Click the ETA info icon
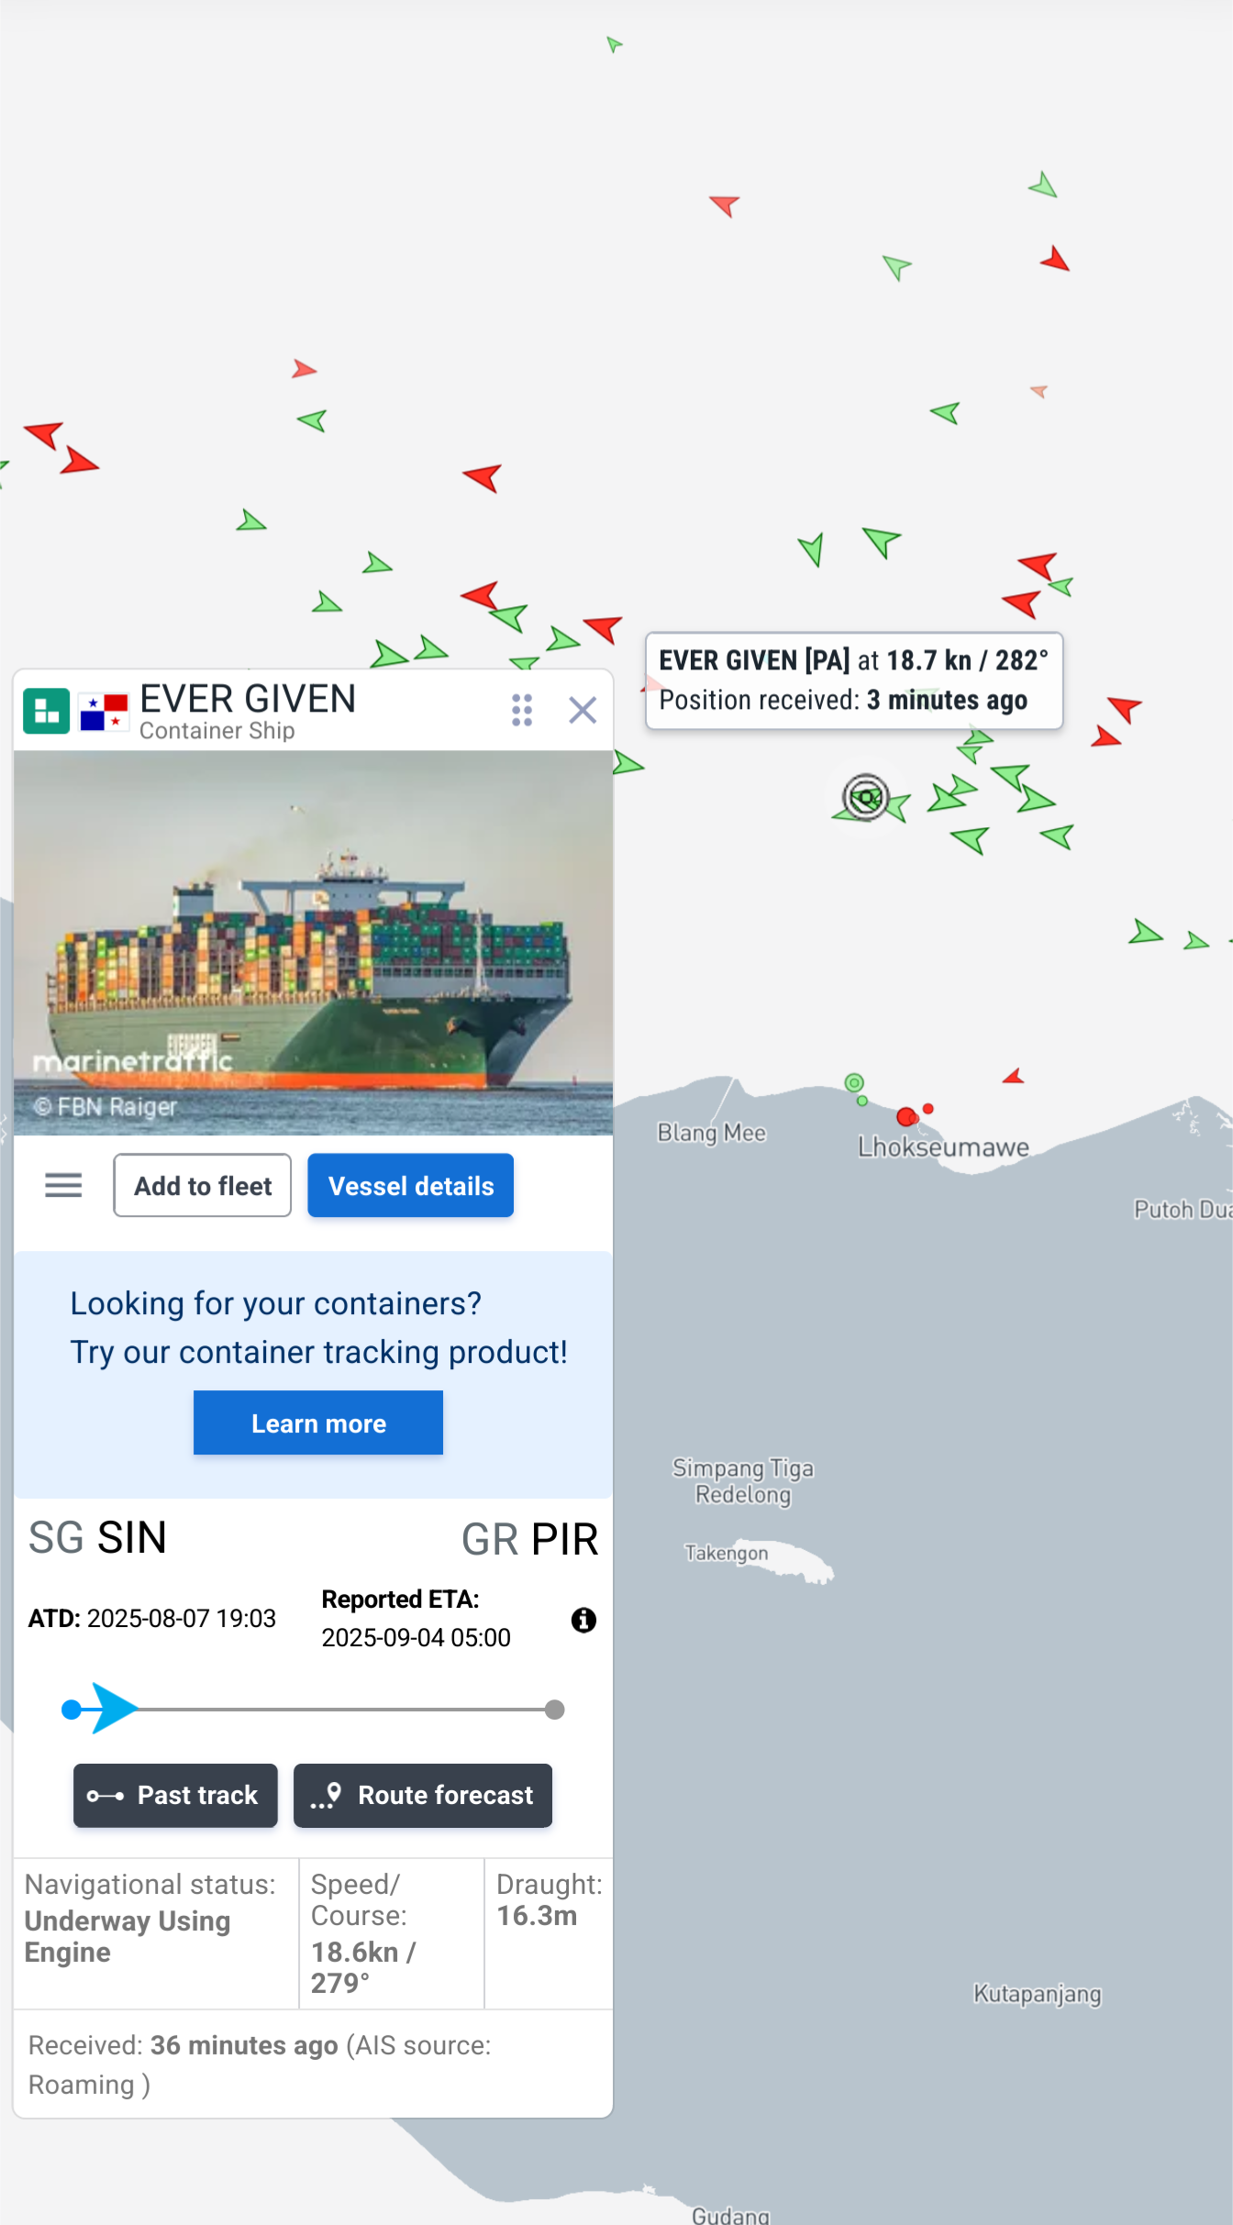This screenshot has height=2225, width=1233. (x=583, y=1620)
